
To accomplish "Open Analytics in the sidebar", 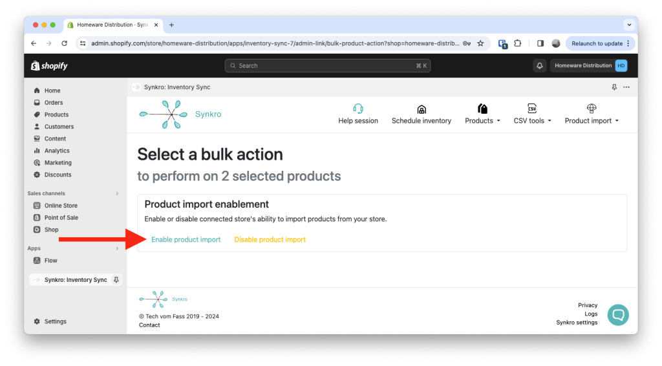I will click(57, 151).
